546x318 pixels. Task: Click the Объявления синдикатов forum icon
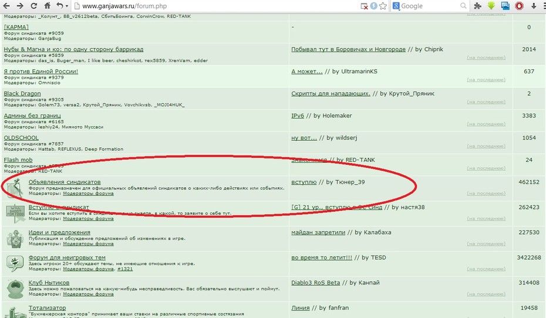point(15,188)
